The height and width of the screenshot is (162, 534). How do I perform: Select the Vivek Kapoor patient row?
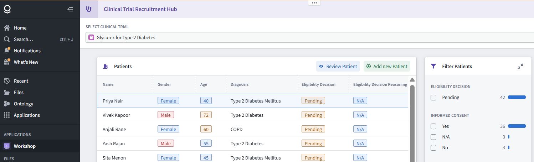pyautogui.click(x=253, y=115)
